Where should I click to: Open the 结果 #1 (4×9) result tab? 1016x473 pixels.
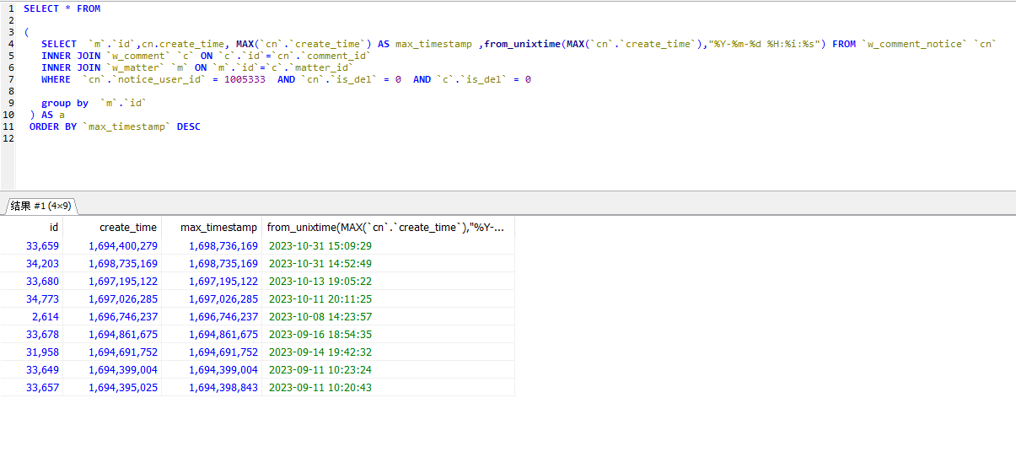click(x=40, y=206)
